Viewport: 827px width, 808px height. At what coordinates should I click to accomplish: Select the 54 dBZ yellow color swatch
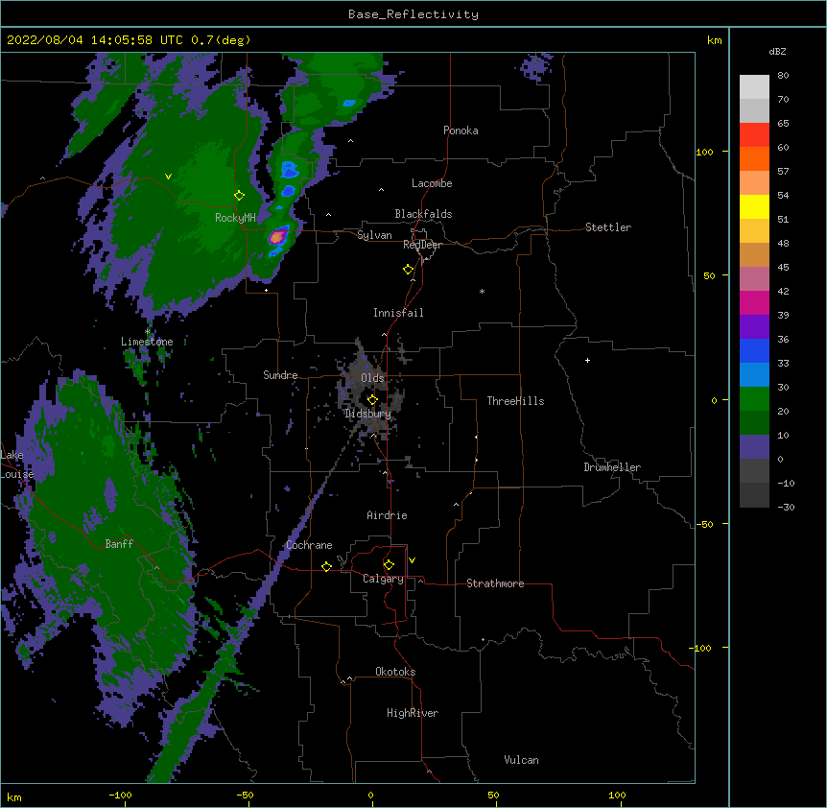[754, 206]
